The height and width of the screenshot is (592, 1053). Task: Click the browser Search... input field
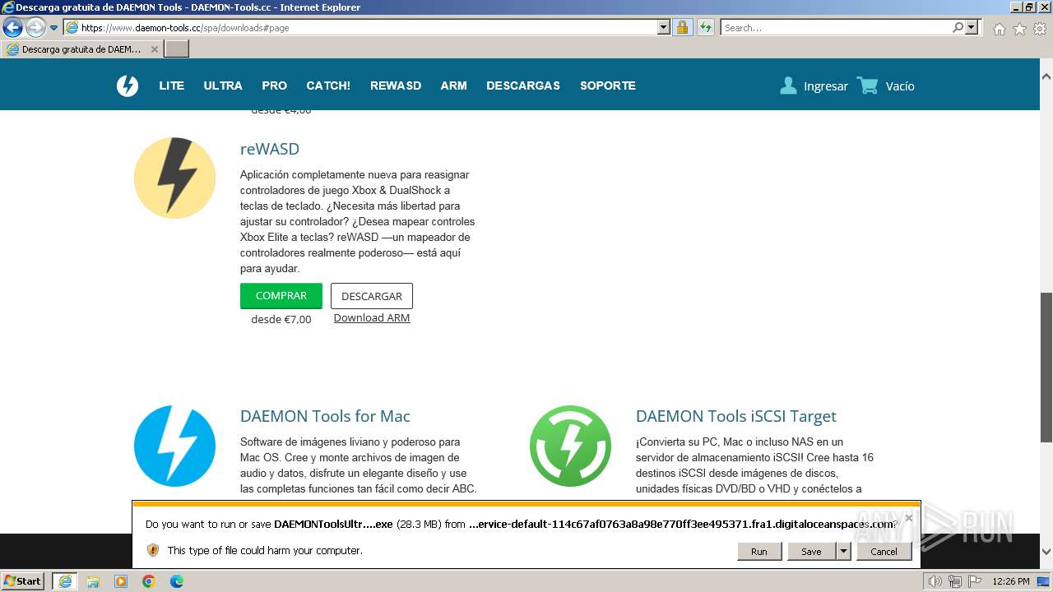point(835,27)
